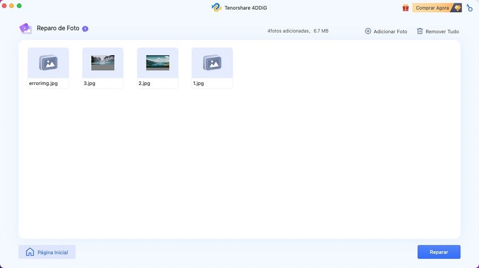This screenshot has width=479, height=268.
Task: Click the Reparar button
Action: 439,252
